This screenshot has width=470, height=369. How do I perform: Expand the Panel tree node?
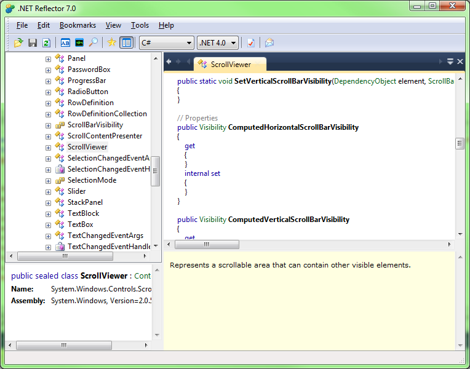tap(48, 59)
